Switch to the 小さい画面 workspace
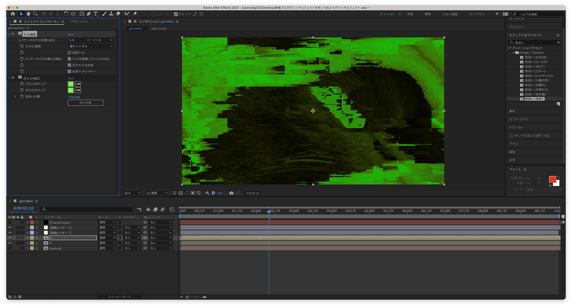 450,14
